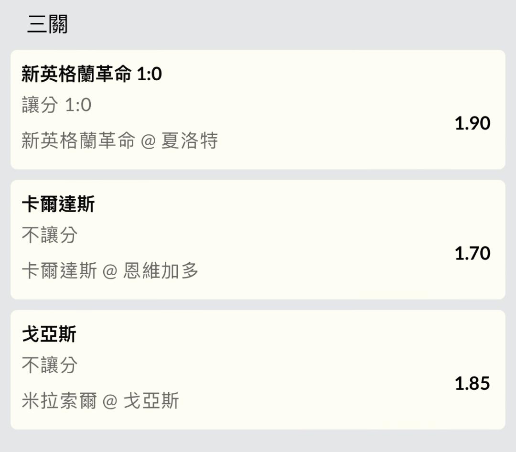Image resolution: width=516 pixels, height=452 pixels.
Task: Tap the 1.85 odds value
Action: click(x=472, y=384)
